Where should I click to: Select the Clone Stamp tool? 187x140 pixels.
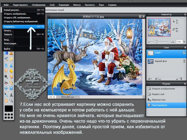click(x=11, y=53)
